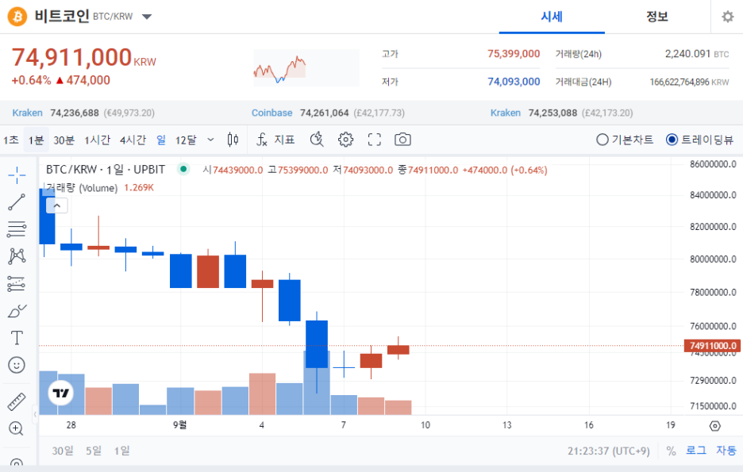743x472 pixels.
Task: Select the text annotation tool
Action: pyautogui.click(x=17, y=338)
